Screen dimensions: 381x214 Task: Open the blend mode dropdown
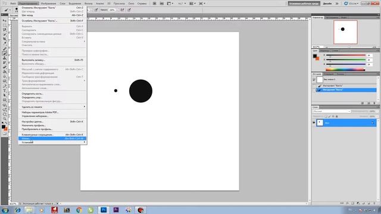click(332, 111)
